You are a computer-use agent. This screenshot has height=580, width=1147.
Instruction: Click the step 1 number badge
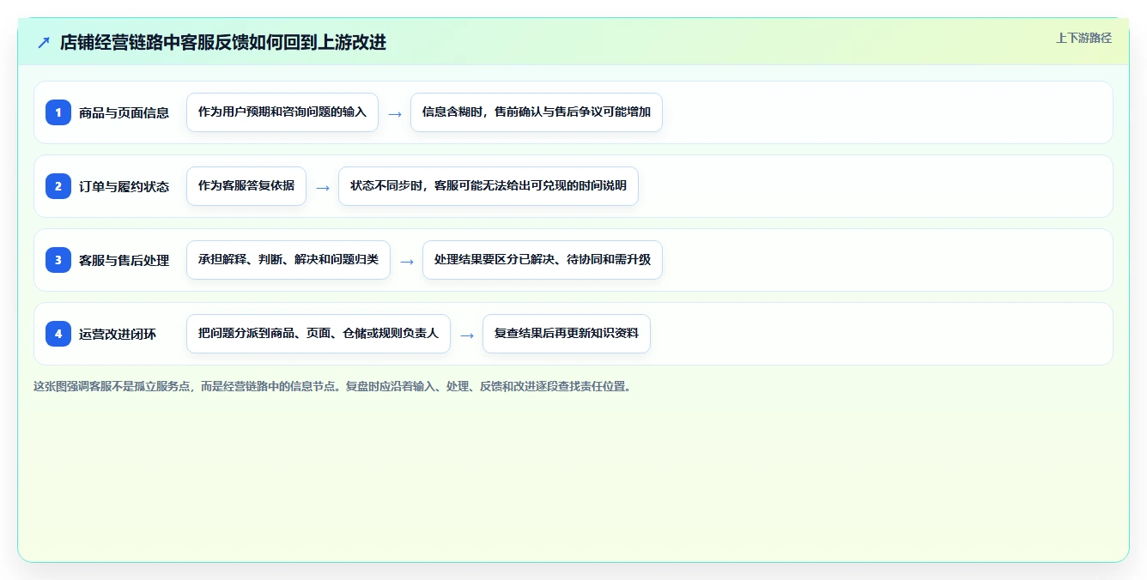(x=58, y=112)
